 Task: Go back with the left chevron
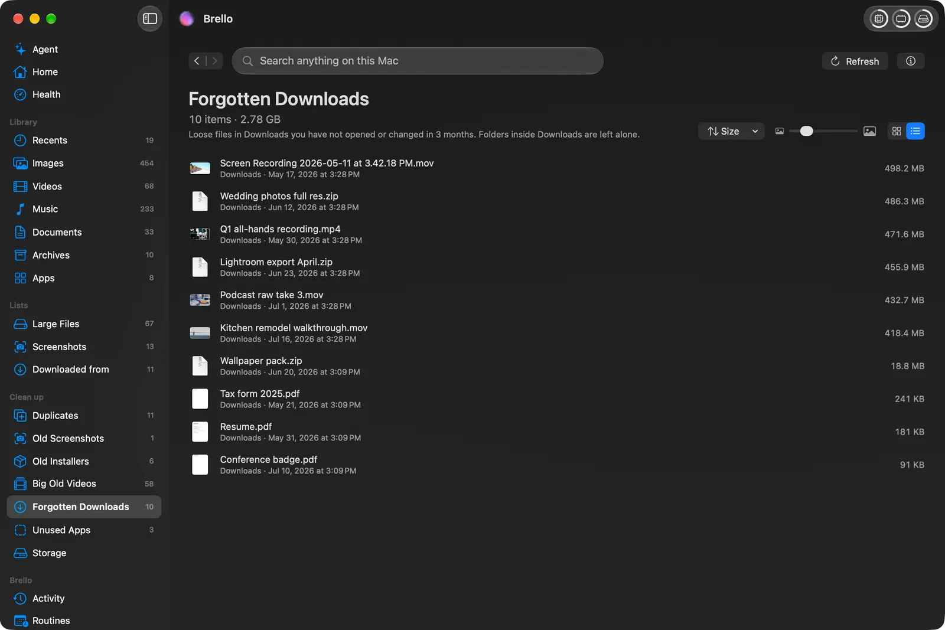(x=197, y=61)
